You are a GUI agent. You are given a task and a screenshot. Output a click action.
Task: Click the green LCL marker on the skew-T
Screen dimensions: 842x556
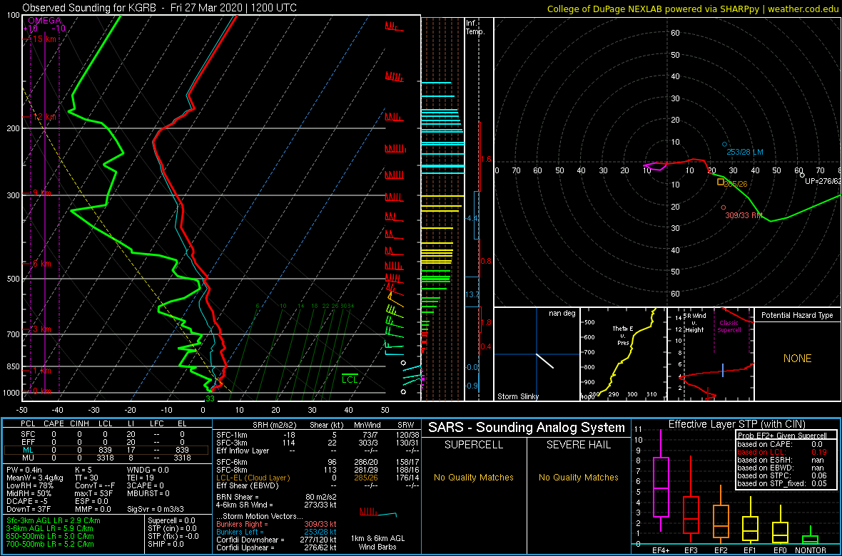point(350,379)
